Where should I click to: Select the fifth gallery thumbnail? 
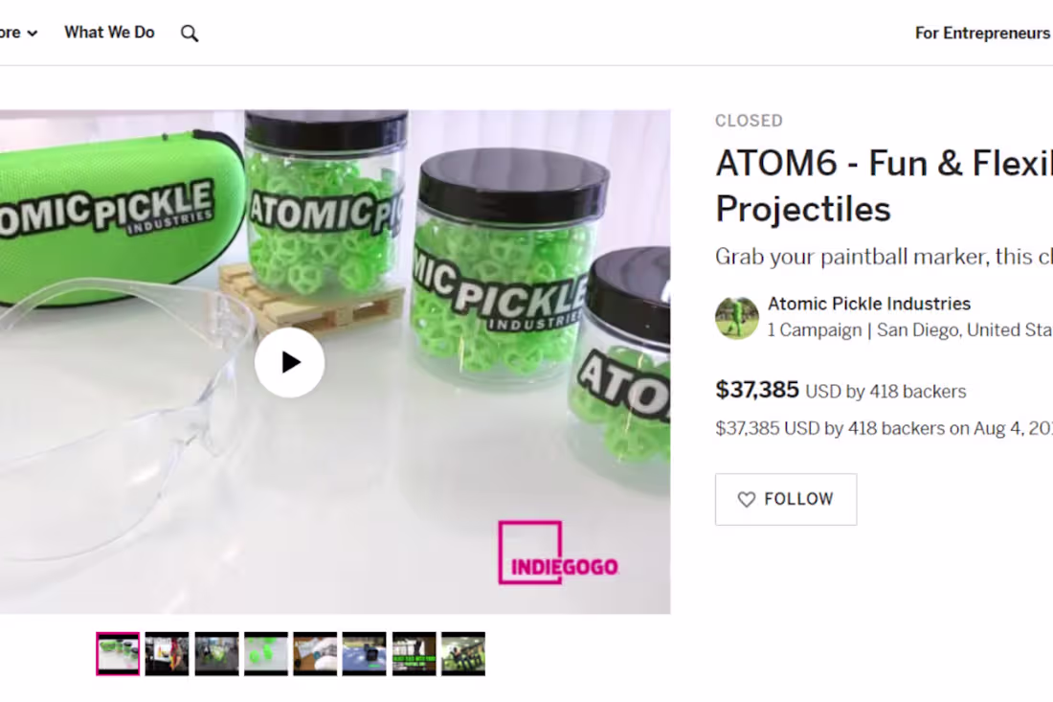(x=315, y=654)
